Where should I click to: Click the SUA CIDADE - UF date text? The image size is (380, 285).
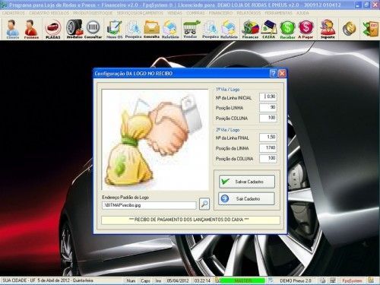[x=48, y=280]
